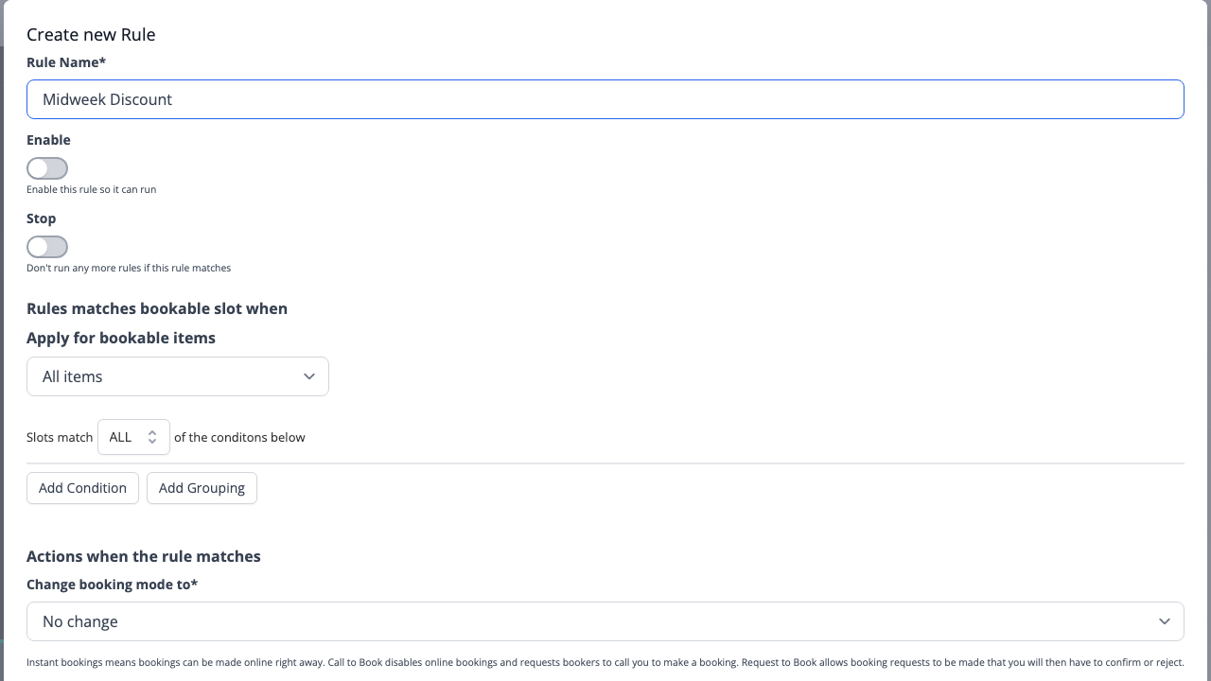The width and height of the screenshot is (1211, 681).
Task: Click the Stop rule description text
Action: click(129, 267)
